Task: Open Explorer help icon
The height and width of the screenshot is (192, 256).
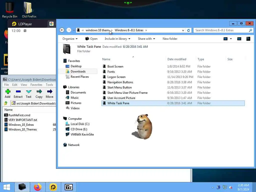Action: (248, 39)
